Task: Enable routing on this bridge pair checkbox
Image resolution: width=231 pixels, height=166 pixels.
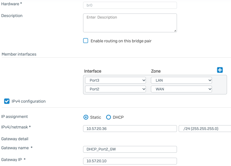Action: [x=86, y=41]
